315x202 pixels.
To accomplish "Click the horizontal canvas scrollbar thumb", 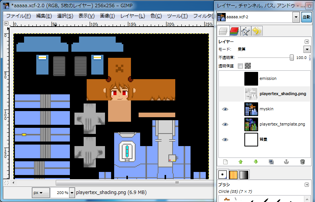I will (x=135, y=183).
